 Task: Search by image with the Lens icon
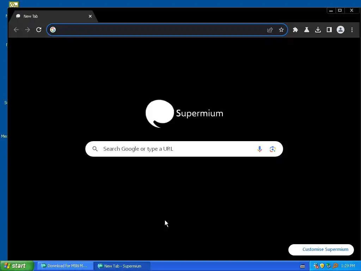tap(273, 149)
